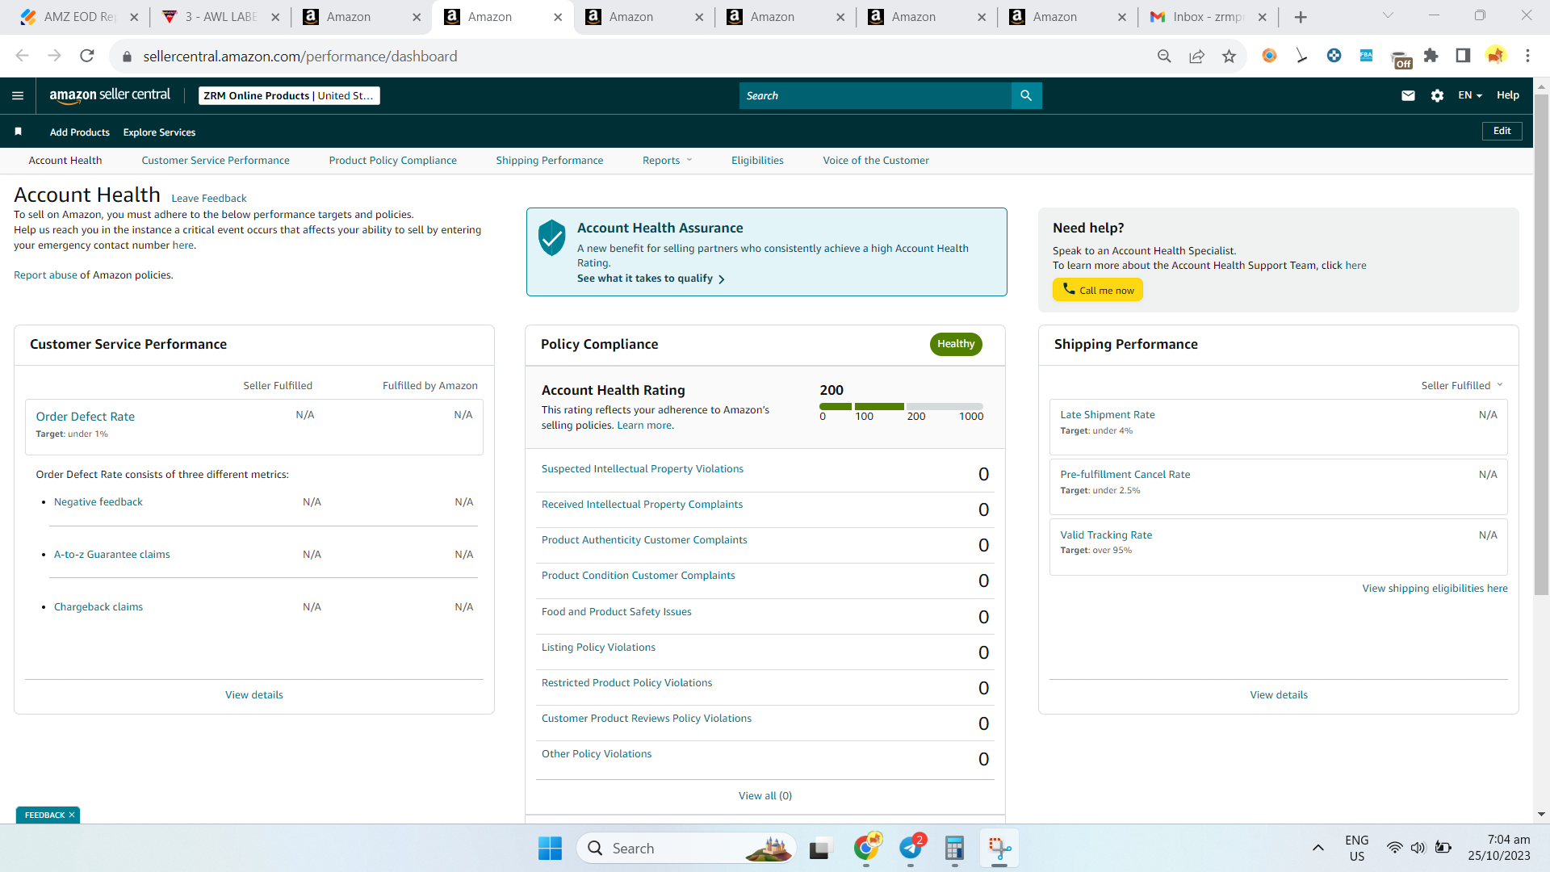This screenshot has width=1550, height=872.
Task: Click the page vertical scrollbar
Action: tap(1541, 344)
